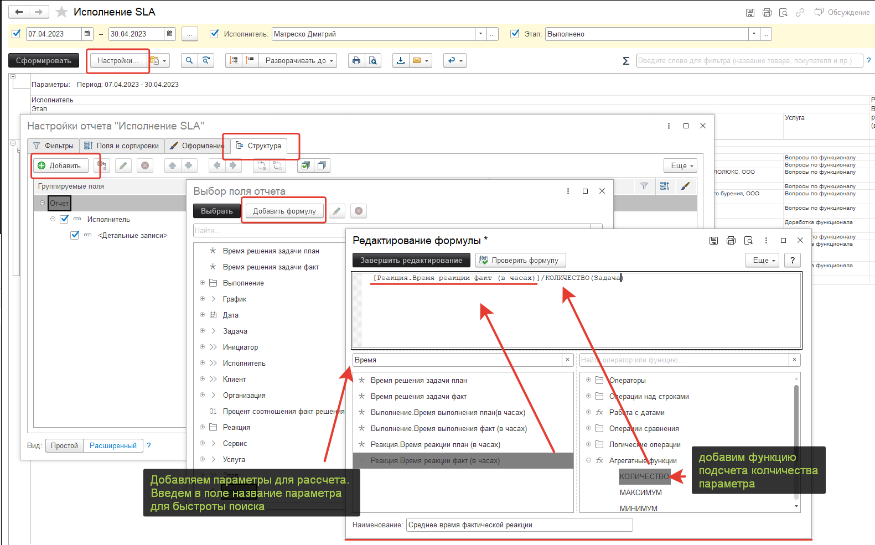Toggle the Детальные записи checkbox

pyautogui.click(x=75, y=235)
